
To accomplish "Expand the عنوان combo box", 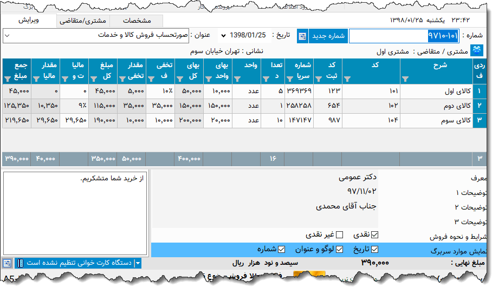I will [x=7, y=35].
